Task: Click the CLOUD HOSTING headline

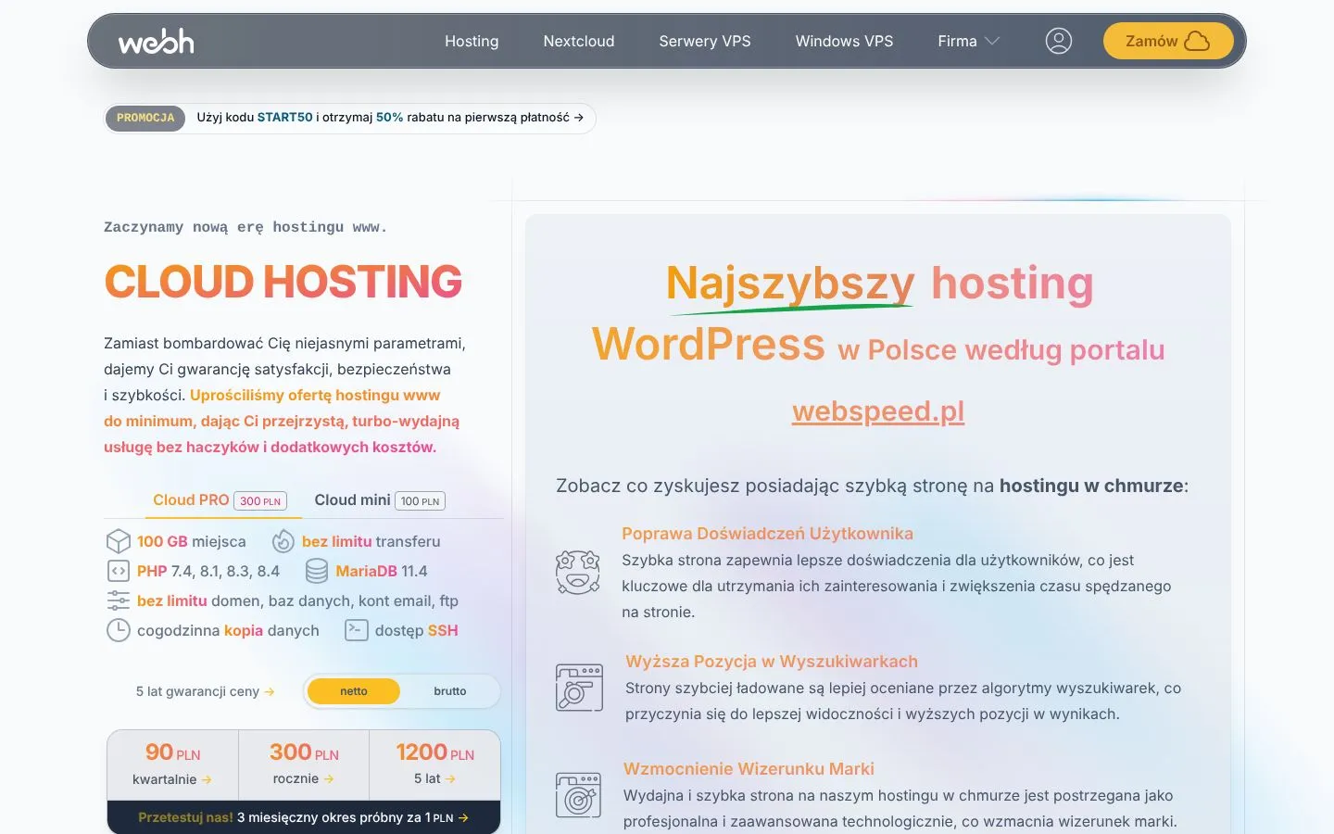Action: click(x=283, y=282)
